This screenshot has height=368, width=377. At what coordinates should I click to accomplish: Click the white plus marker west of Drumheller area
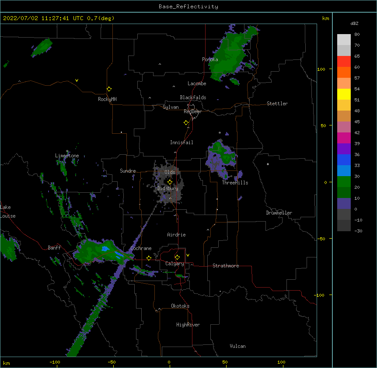tap(268, 164)
